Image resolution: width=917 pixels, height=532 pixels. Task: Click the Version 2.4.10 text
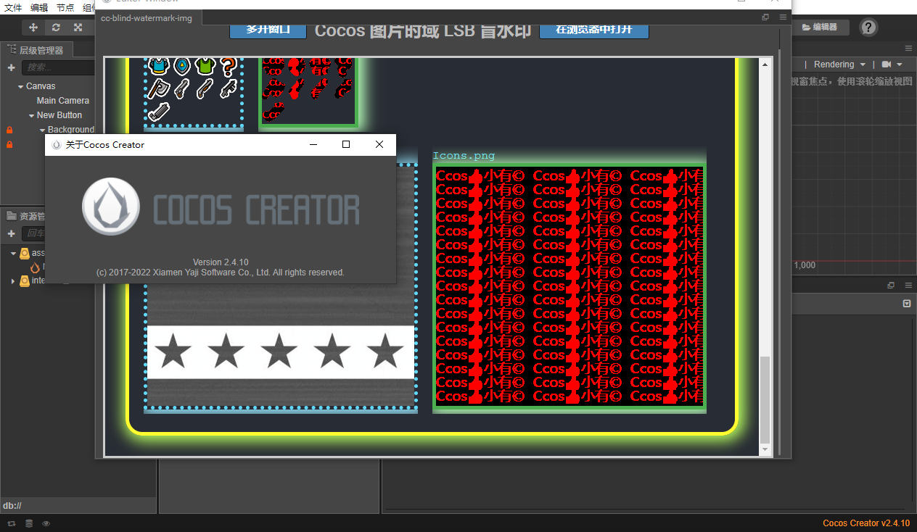221,262
